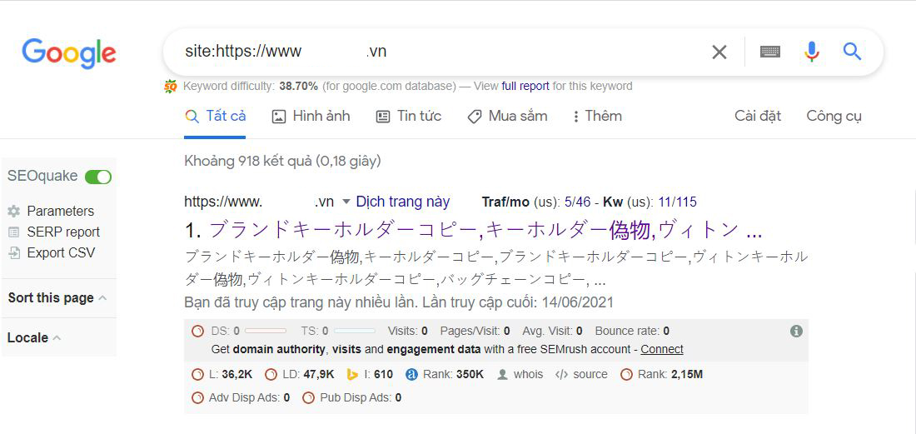Viewport: 916px width, 434px height.
Task: Clear the search box with the X icon
Action: coord(719,52)
